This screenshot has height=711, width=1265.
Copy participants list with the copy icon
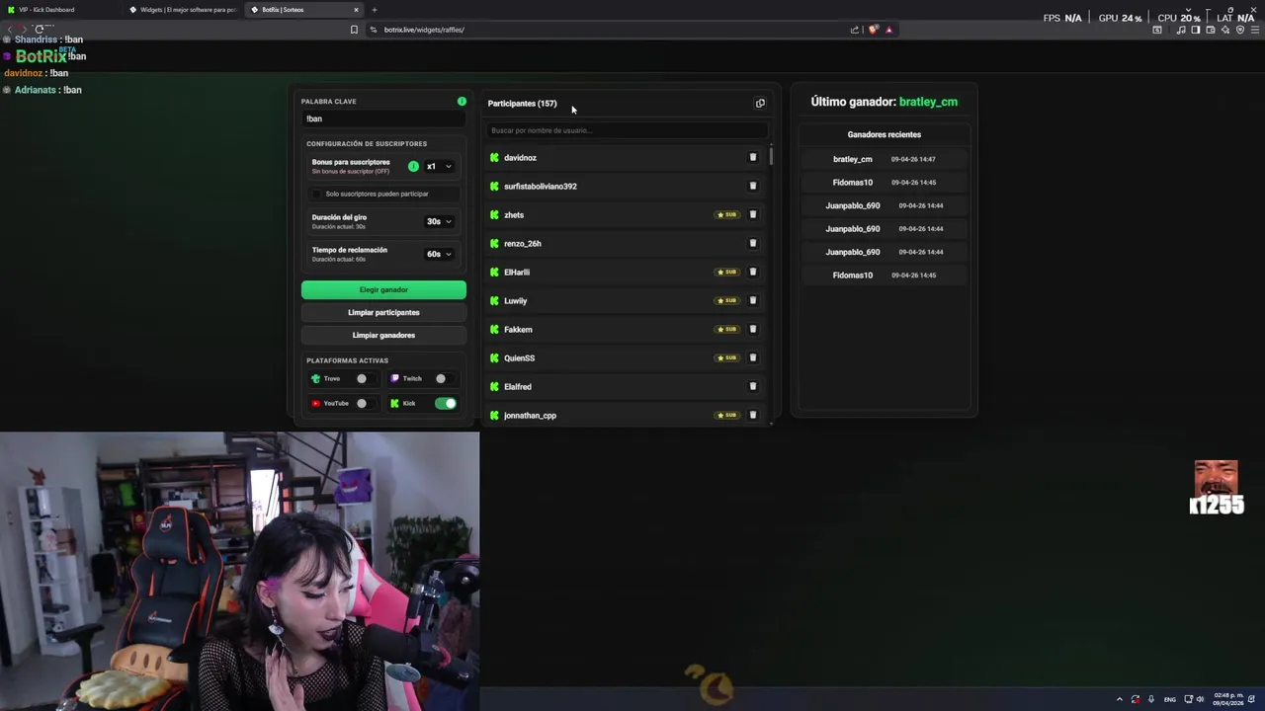click(x=760, y=103)
